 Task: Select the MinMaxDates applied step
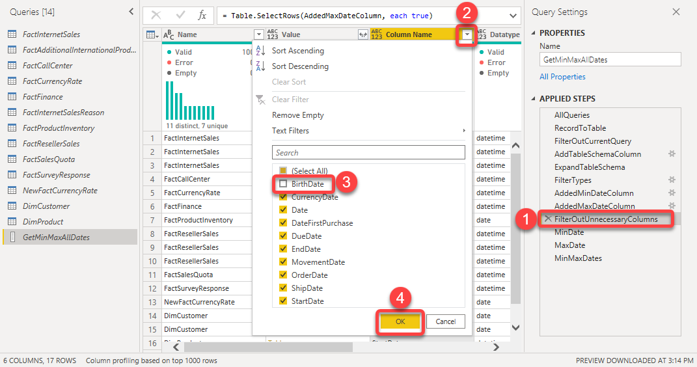tap(578, 258)
